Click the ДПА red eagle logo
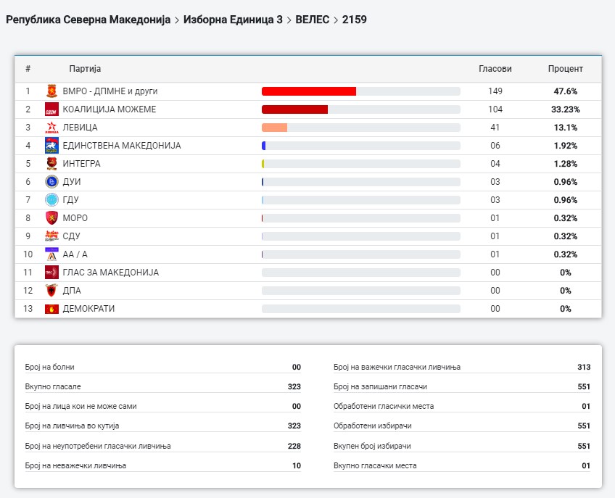The height and width of the screenshot is (498, 615). coord(51,291)
